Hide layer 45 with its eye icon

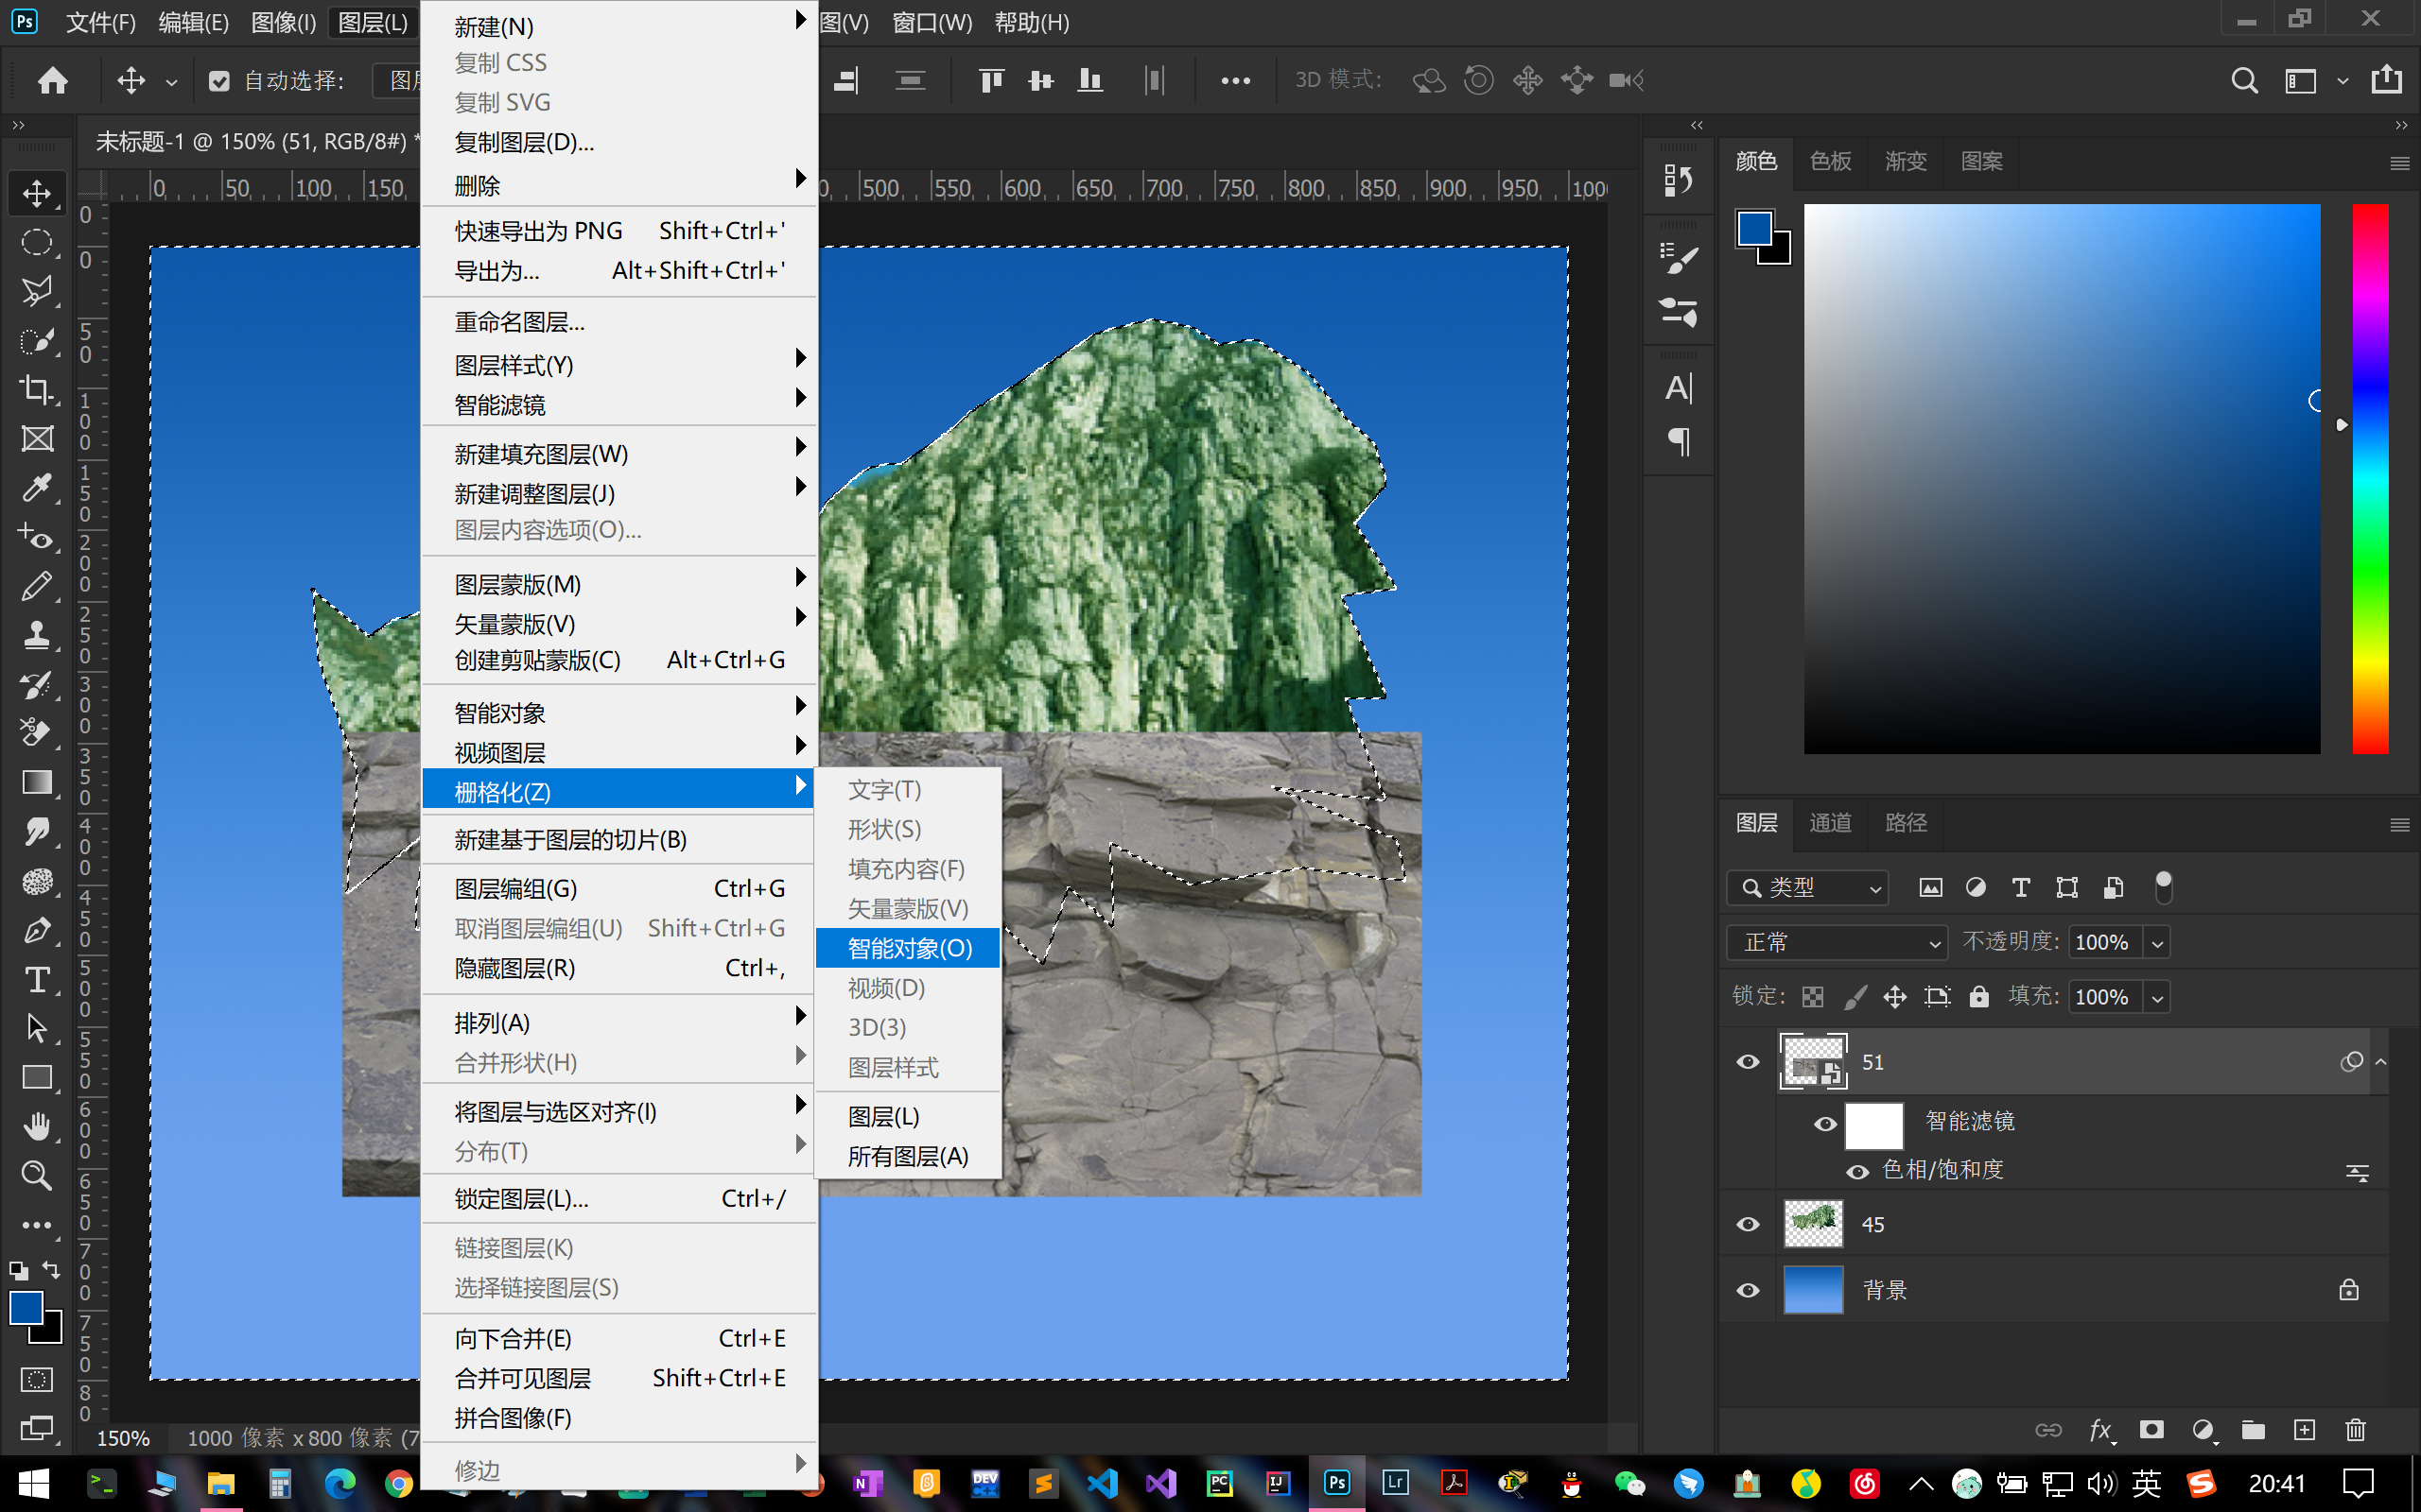pos(1748,1225)
